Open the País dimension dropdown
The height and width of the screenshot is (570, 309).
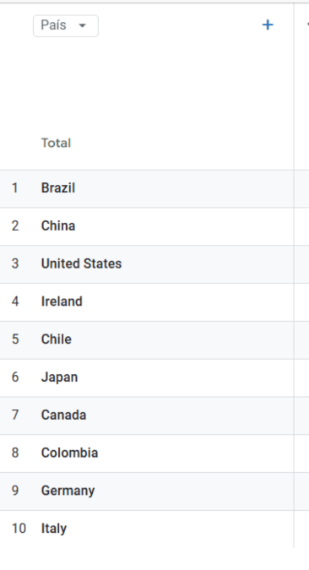66,26
